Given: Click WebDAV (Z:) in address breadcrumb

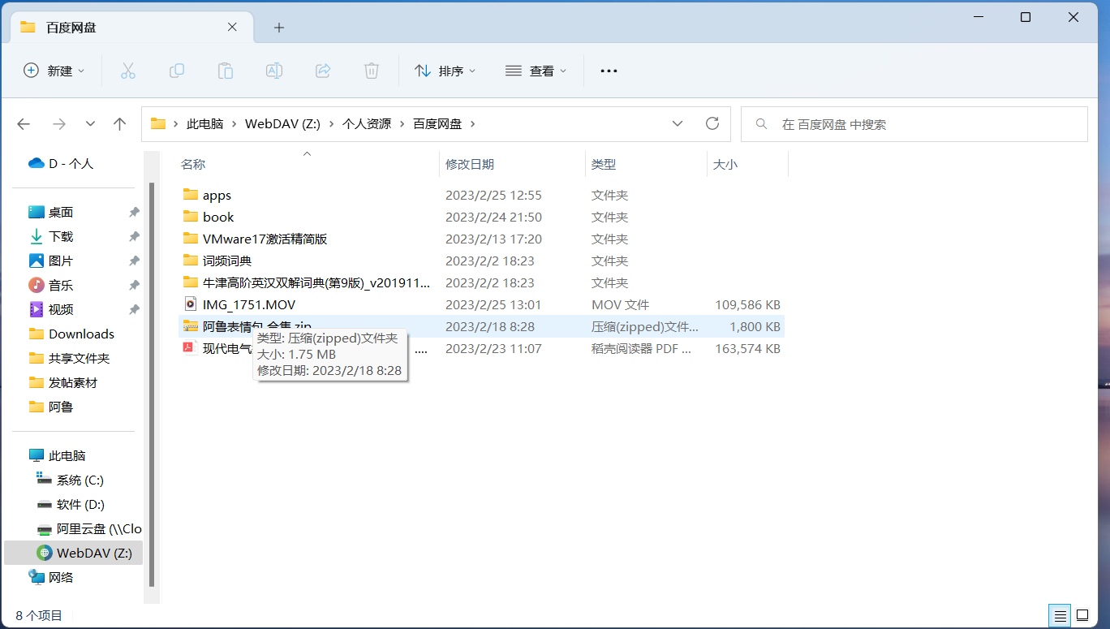Looking at the screenshot, I should pyautogui.click(x=283, y=124).
